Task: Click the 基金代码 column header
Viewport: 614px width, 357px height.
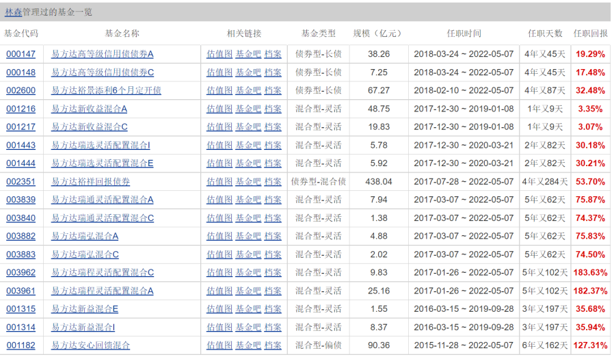Action: pyautogui.click(x=21, y=34)
